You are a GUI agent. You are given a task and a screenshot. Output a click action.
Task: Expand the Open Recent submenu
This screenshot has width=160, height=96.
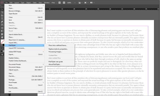click(43, 14)
